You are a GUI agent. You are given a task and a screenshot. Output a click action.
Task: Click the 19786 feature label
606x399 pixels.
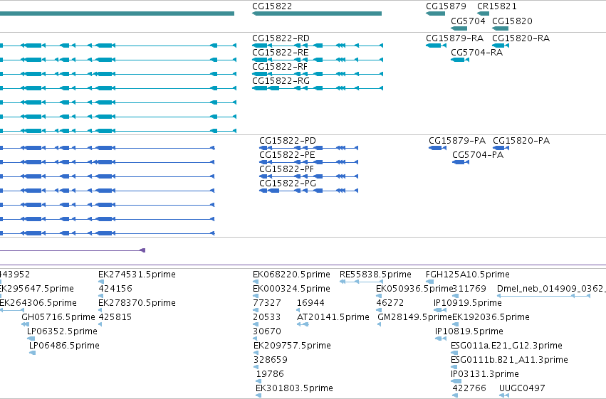pyautogui.click(x=270, y=374)
